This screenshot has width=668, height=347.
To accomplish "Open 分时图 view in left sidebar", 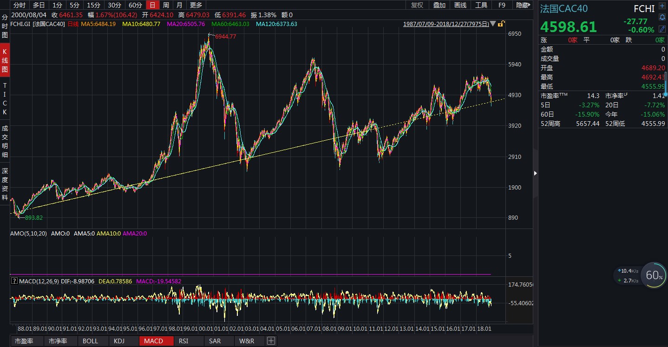I will point(5,26).
